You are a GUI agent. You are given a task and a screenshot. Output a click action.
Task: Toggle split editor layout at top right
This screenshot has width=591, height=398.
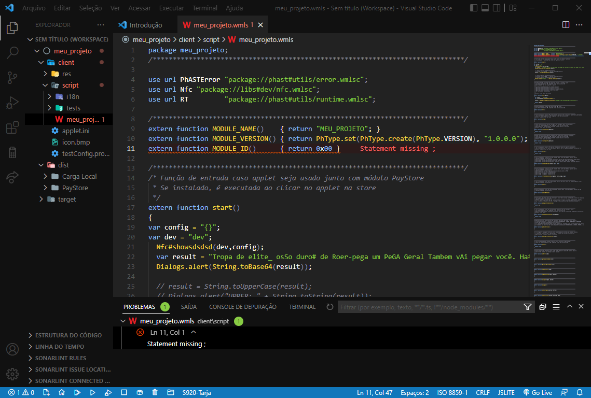[x=565, y=24]
